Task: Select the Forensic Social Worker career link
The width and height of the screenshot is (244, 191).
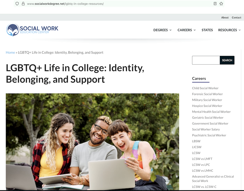Action: (207, 94)
